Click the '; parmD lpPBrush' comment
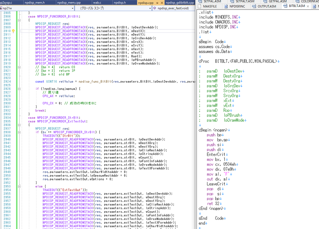The height and width of the screenshot is (229, 319). point(220,115)
